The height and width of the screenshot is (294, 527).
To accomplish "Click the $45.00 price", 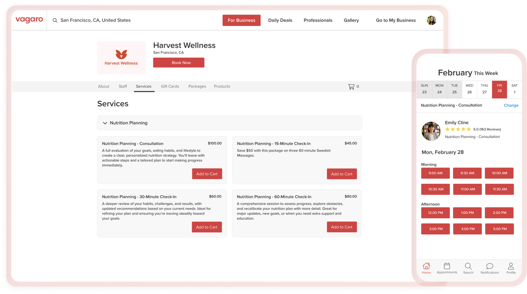I will click(x=351, y=143).
